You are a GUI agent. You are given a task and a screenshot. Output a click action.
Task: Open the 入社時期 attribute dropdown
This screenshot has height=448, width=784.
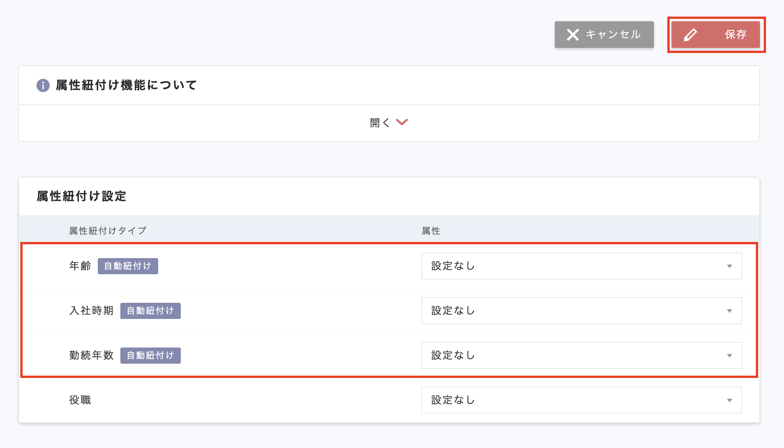(x=581, y=311)
